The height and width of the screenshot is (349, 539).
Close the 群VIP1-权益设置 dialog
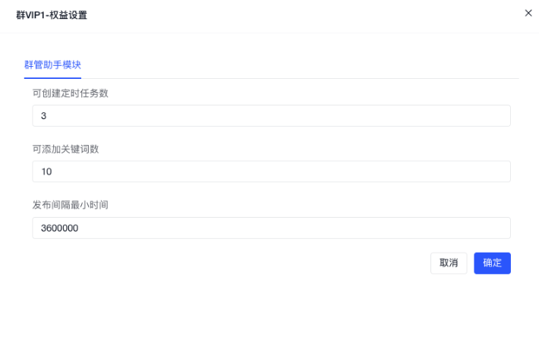point(528,13)
